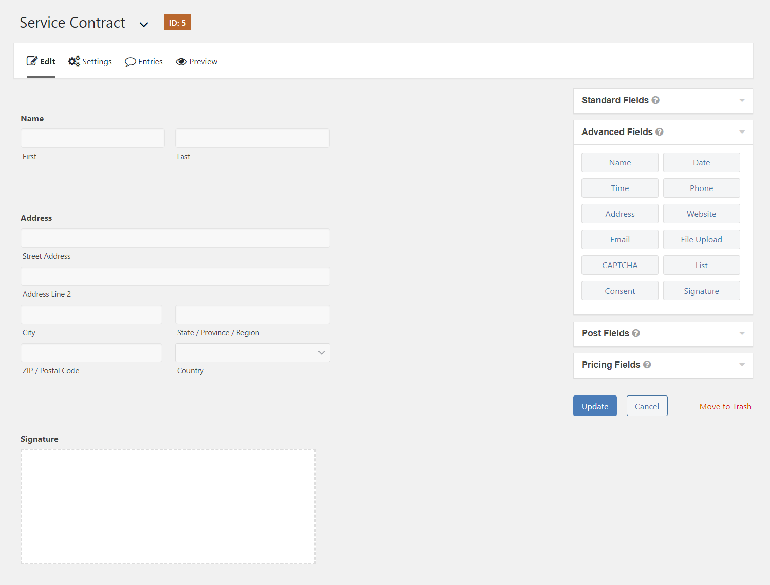The image size is (770, 585).
Task: Open the Advanced Fields help icon
Action: click(659, 132)
